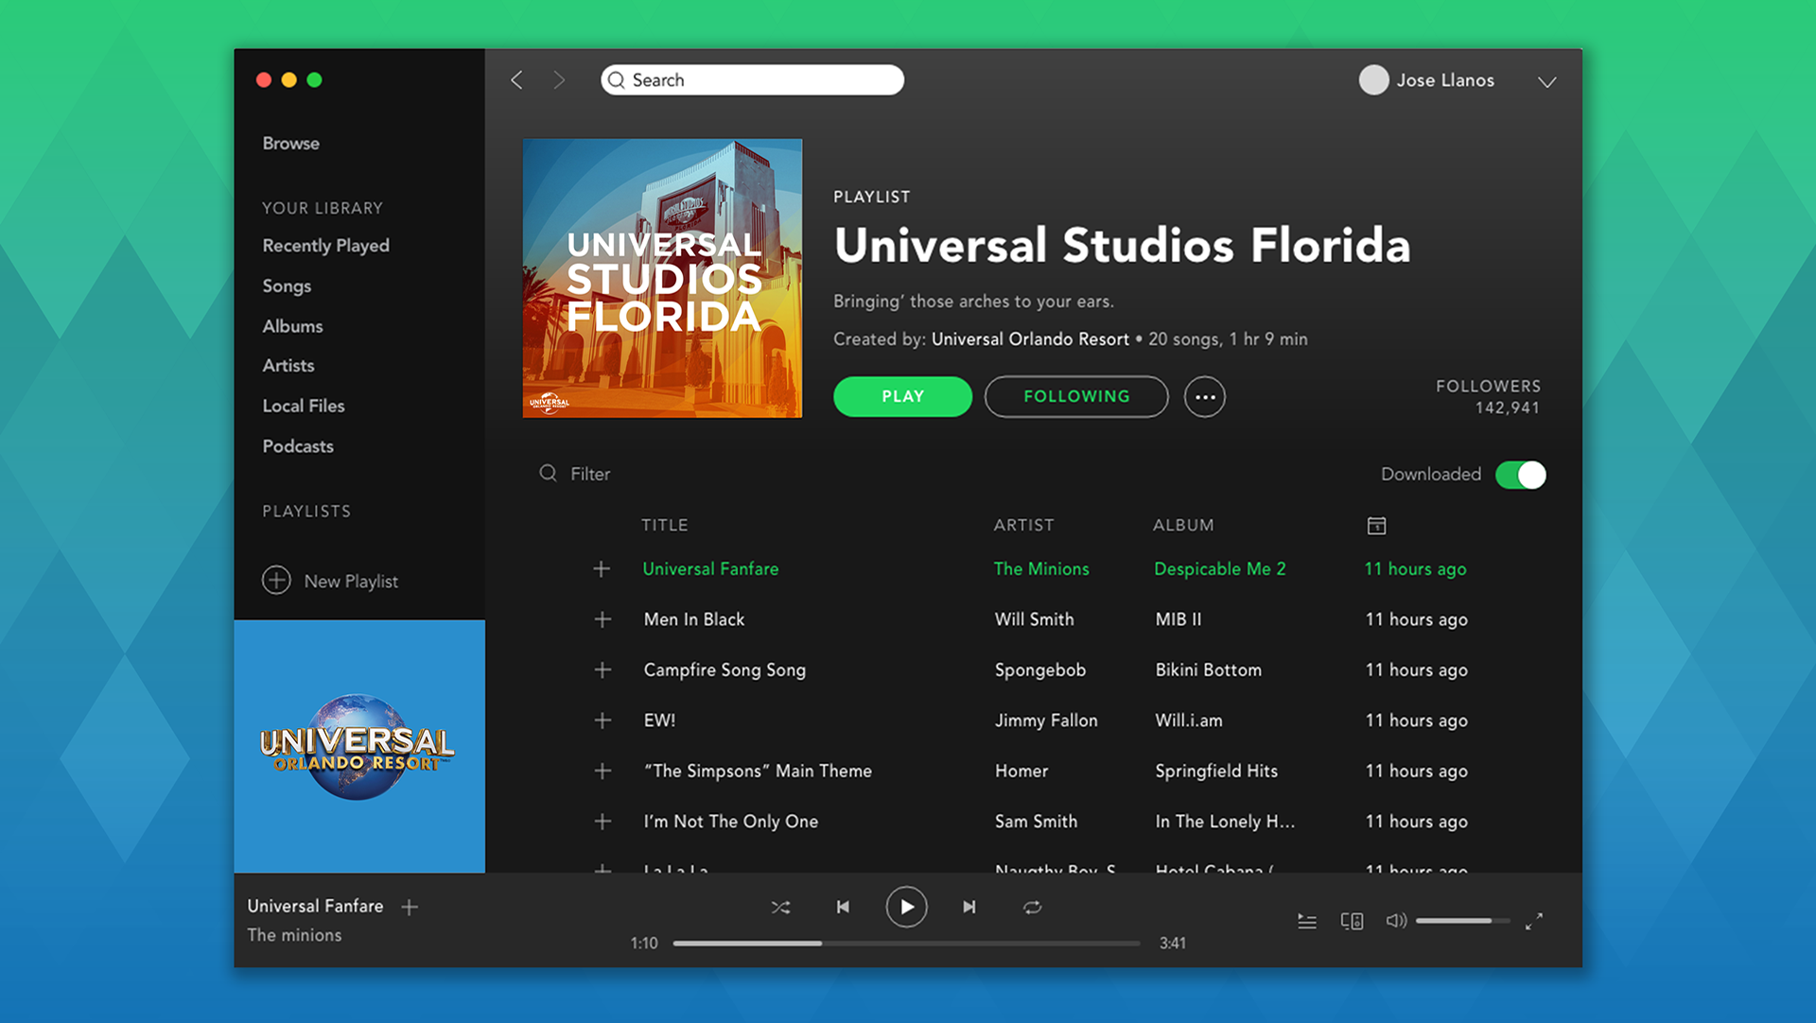The width and height of the screenshot is (1816, 1023).
Task: Open album Bikini Bottom
Action: coord(1208,670)
